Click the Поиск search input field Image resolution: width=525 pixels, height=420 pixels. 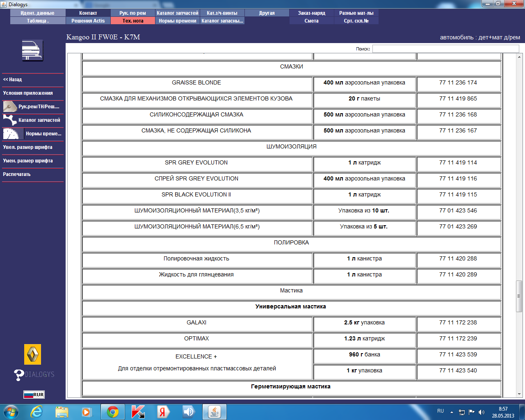tap(445, 49)
